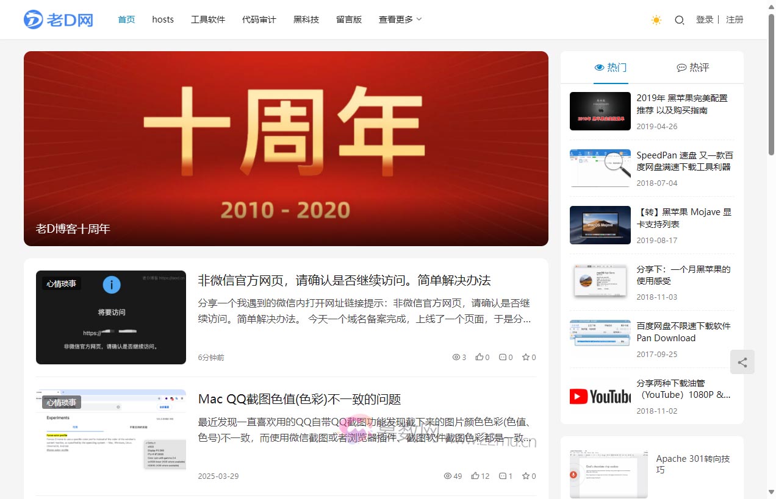Go to the 工具软件 menu item
This screenshot has width=776, height=499.
point(208,19)
